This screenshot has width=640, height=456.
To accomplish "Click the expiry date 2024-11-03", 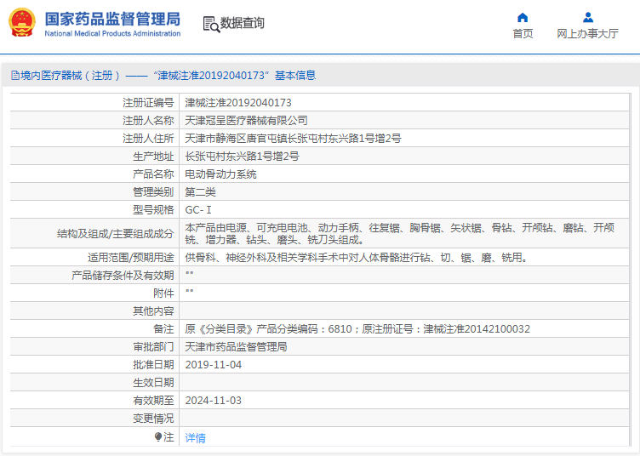I will pos(214,400).
